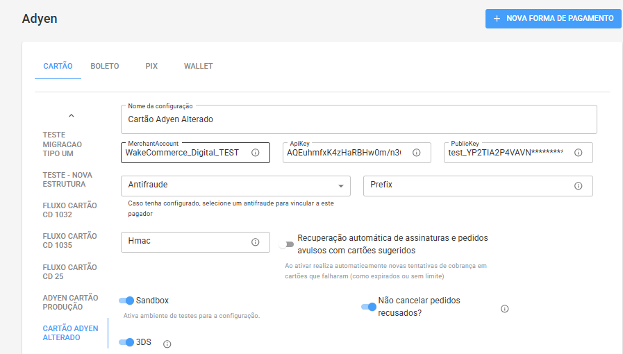Select Adyen Cartão Produção configuration

[70, 303]
